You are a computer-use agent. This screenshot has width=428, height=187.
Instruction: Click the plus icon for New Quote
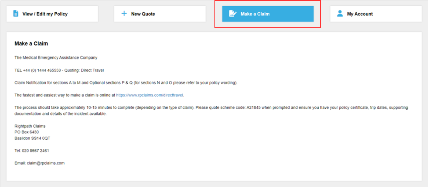[x=124, y=14]
